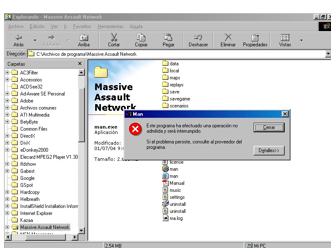Select the save folder icon
This screenshot has height=248, width=331.
[x=165, y=92]
